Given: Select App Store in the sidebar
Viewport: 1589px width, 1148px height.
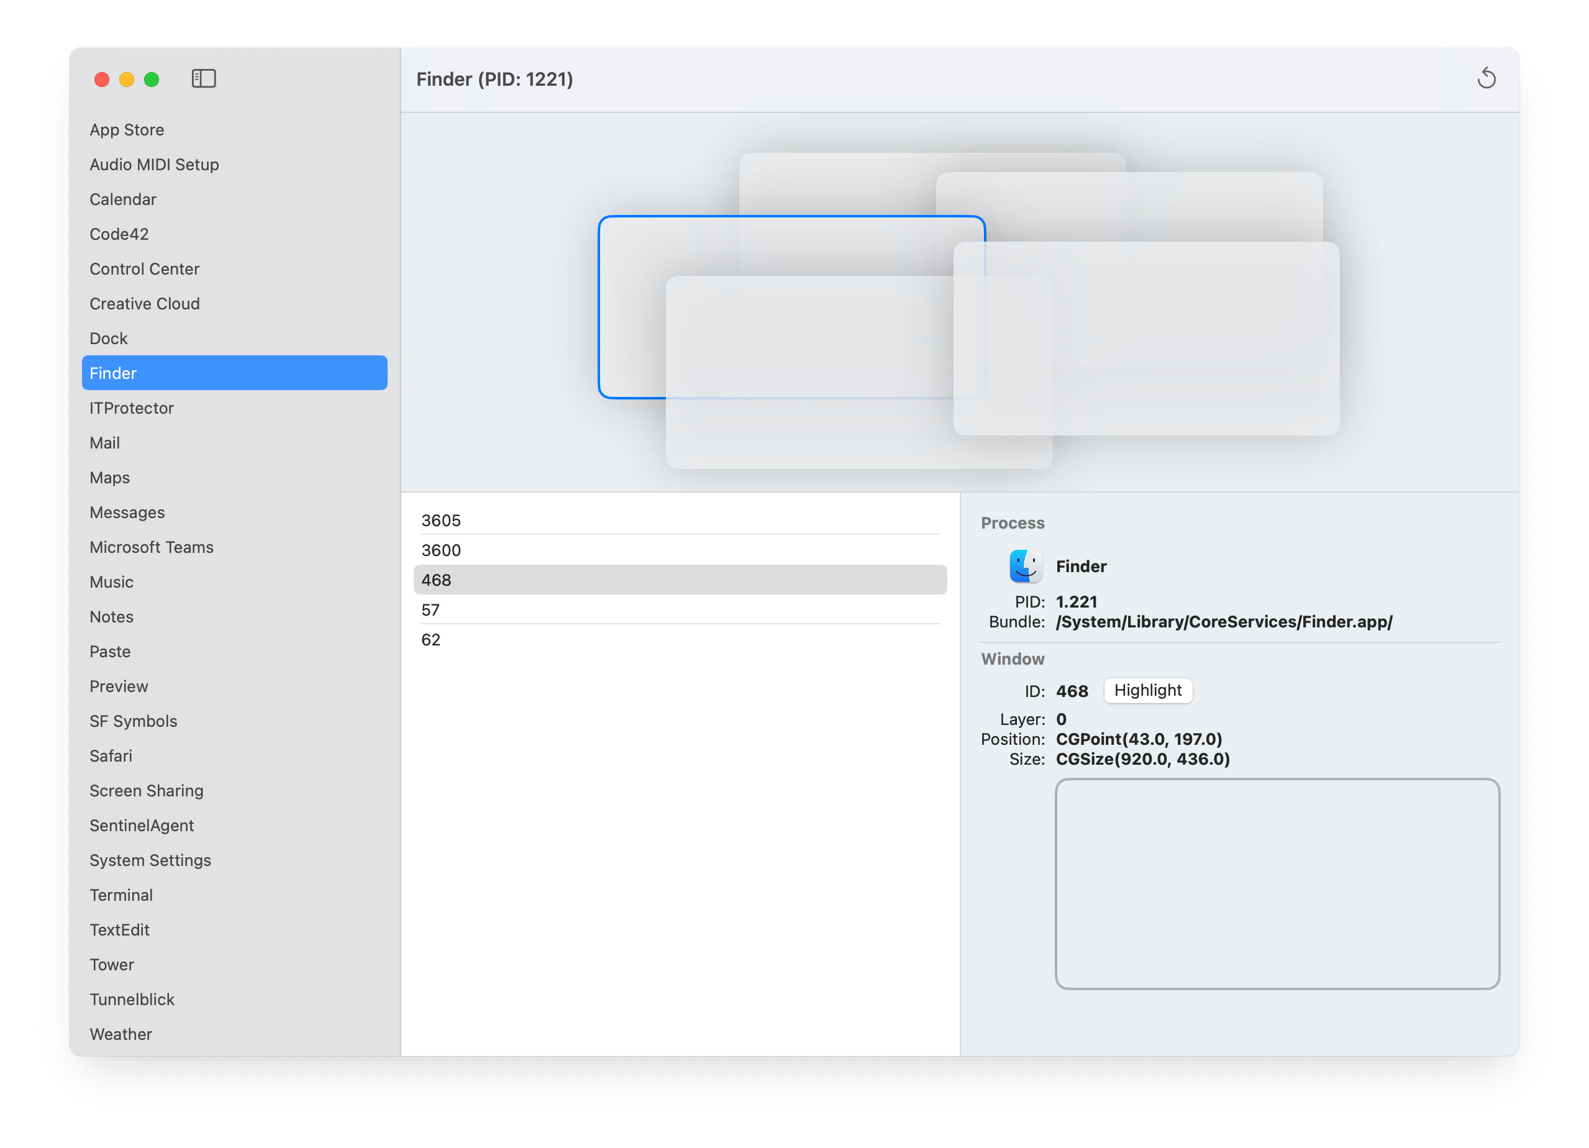Looking at the screenshot, I should [x=235, y=130].
